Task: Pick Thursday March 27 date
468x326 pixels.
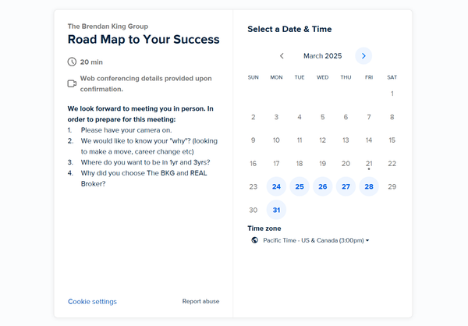Action: (x=346, y=186)
